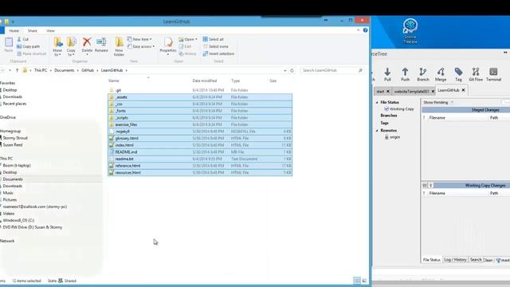Collapse the Explorer ribbon with the chevron
Screen dimensions: 510x287
(x=359, y=30)
